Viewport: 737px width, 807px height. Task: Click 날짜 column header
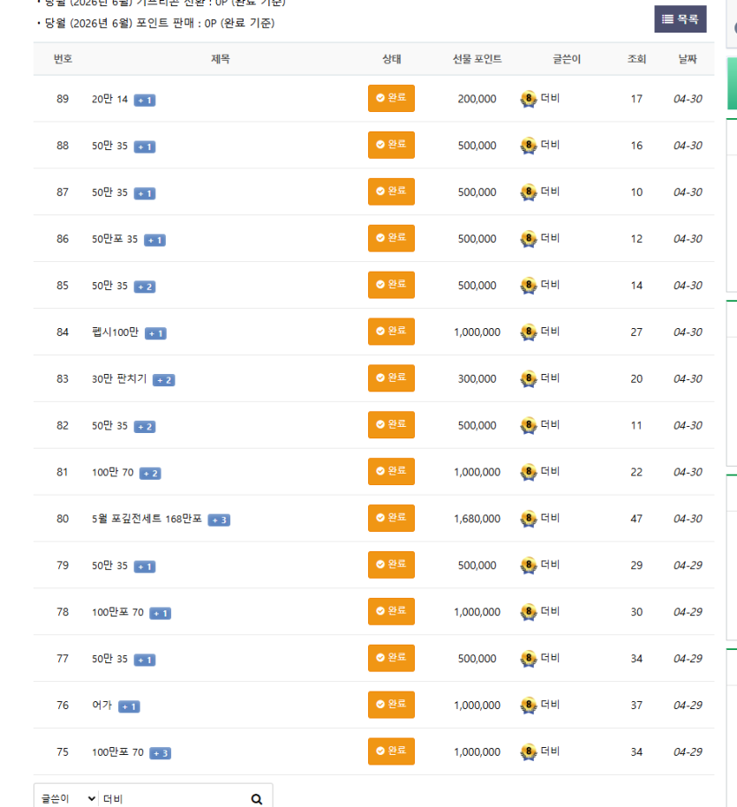pyautogui.click(x=688, y=59)
